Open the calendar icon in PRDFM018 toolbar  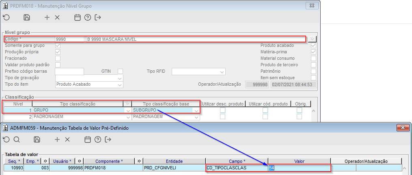pos(77,17)
